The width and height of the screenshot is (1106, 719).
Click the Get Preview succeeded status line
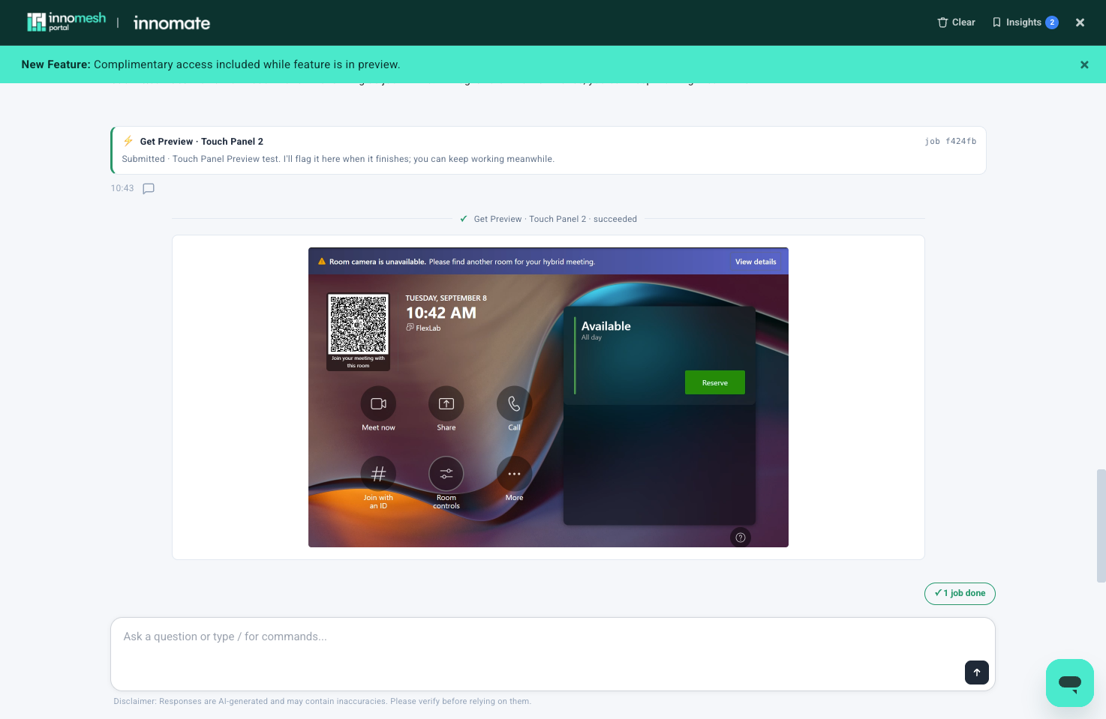548,219
